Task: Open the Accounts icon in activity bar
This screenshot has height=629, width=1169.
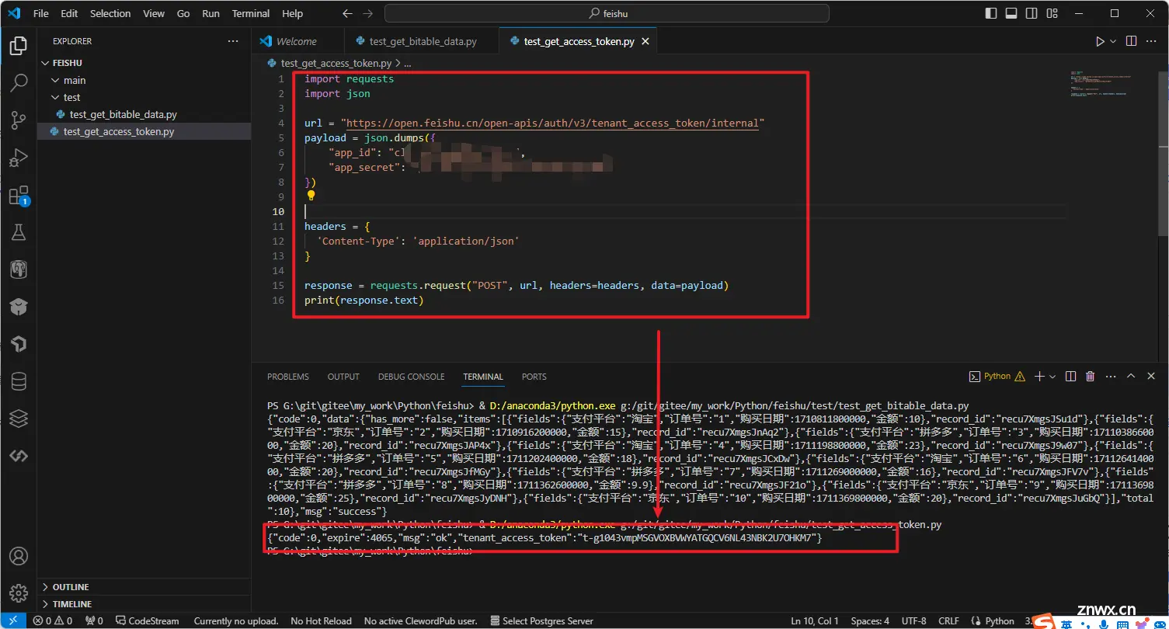Action: [18, 556]
